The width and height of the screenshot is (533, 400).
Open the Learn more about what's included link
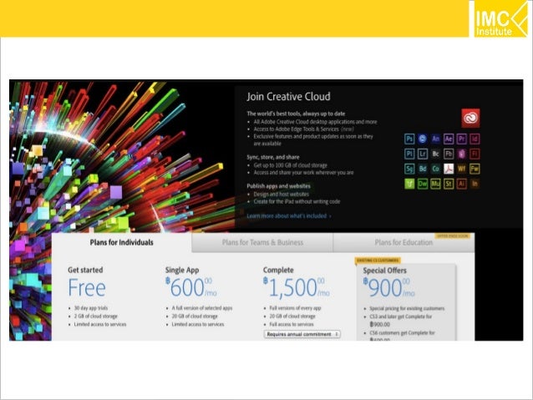[288, 215]
